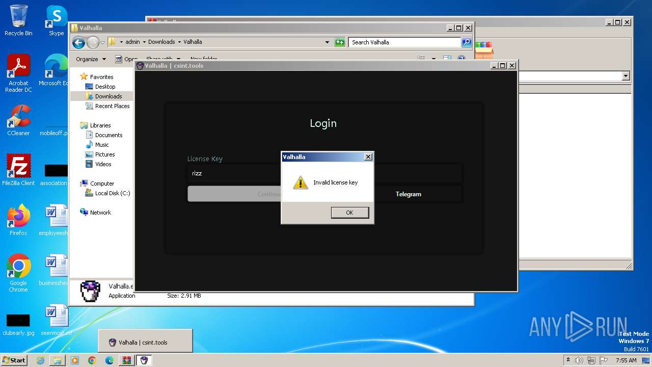Click Downloads in the address breadcrumb
The width and height of the screenshot is (652, 367).
tap(161, 42)
